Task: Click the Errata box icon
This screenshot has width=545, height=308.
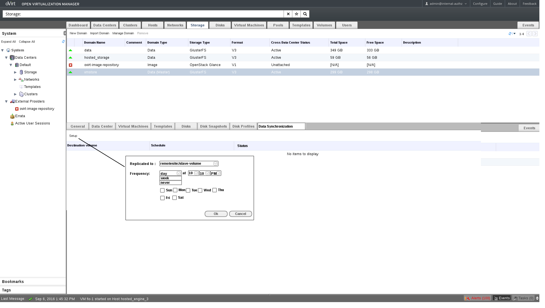Action: point(12,116)
